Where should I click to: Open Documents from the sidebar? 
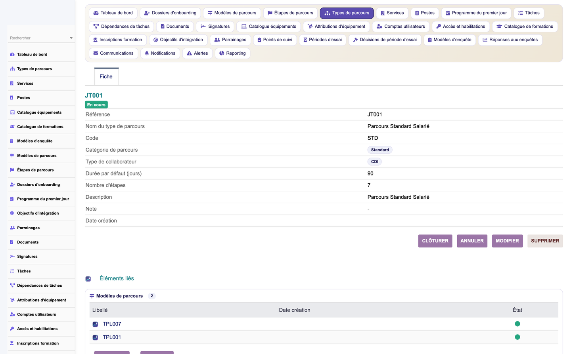coord(41,242)
